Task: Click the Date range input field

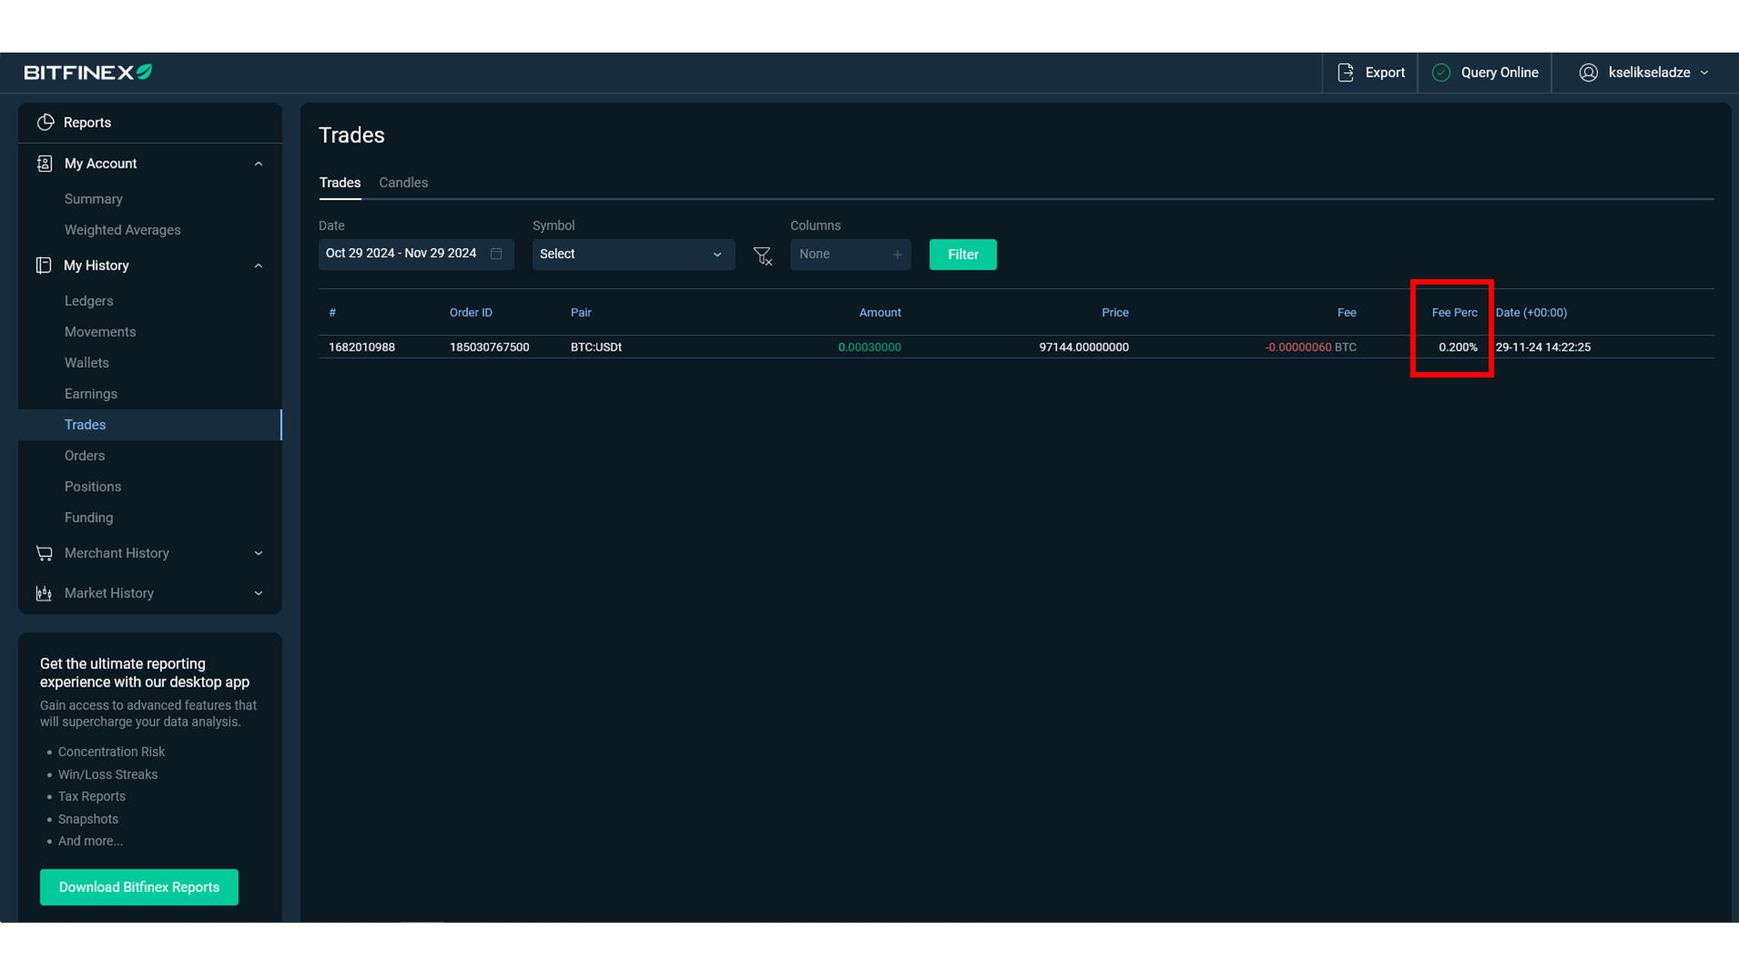Action: click(416, 254)
